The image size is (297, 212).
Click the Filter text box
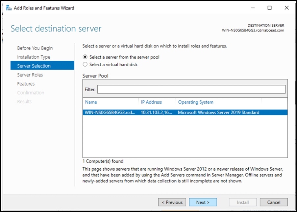[x=191, y=89]
